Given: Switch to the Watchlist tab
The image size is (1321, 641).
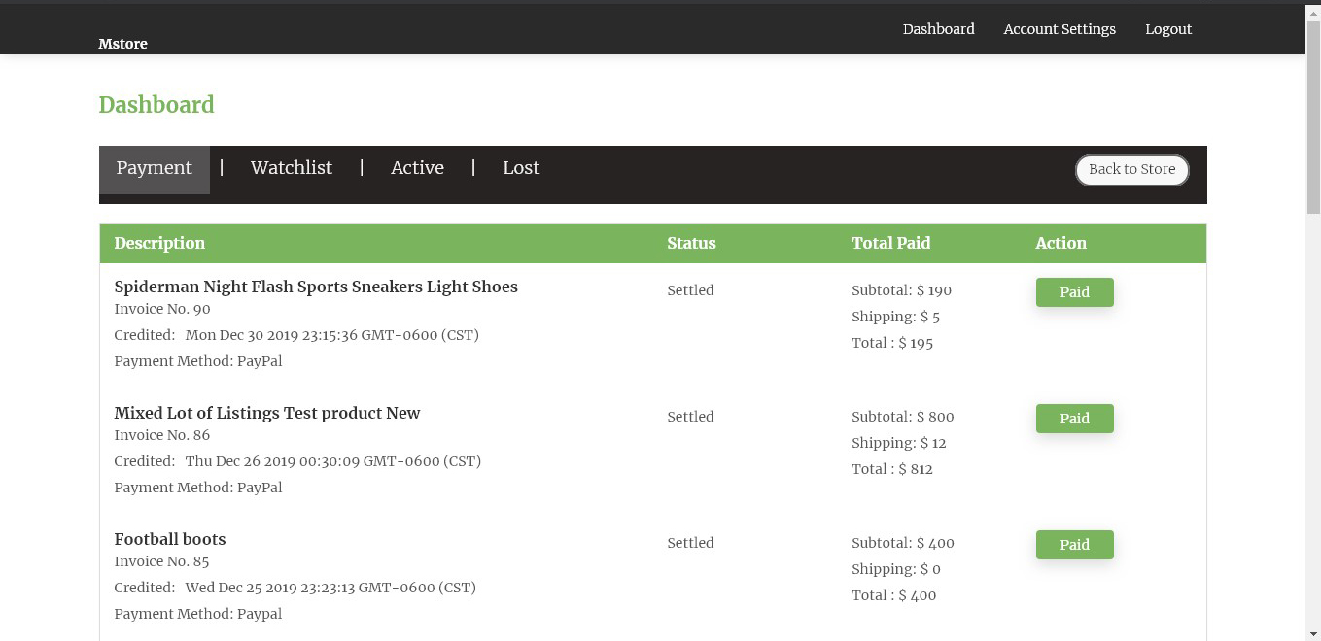Looking at the screenshot, I should [291, 168].
